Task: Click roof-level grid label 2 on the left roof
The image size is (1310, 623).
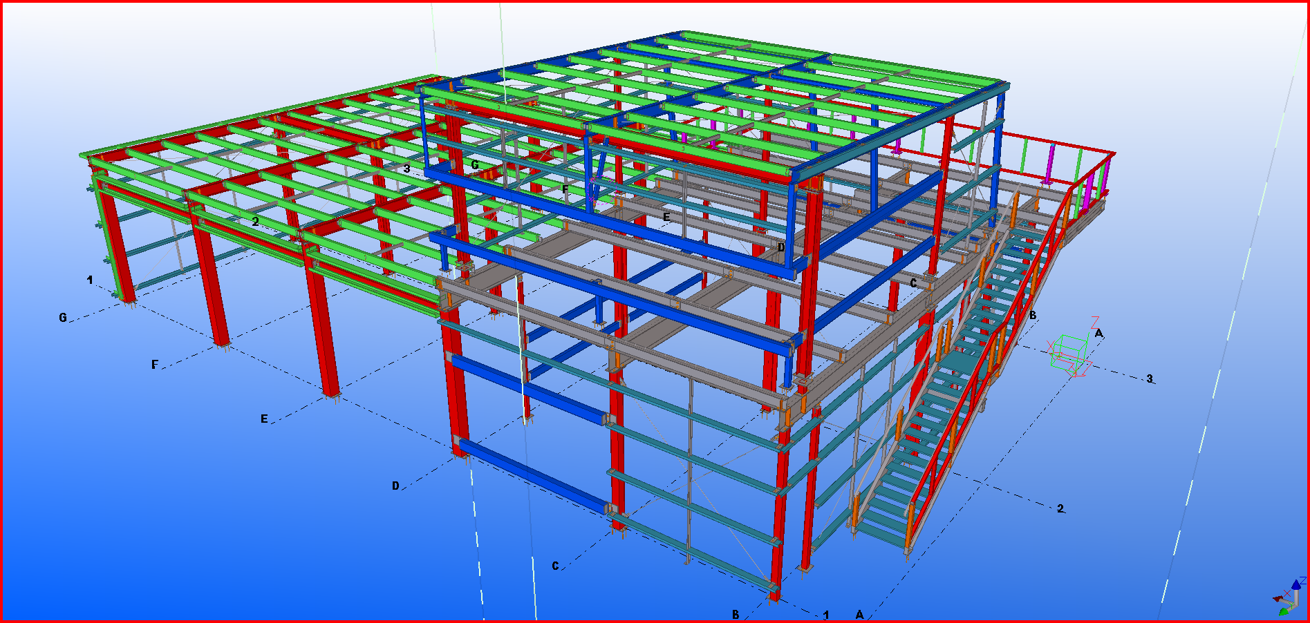Action: (255, 222)
